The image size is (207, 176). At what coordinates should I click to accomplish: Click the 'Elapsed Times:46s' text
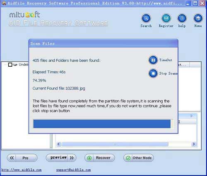click(x=49, y=72)
